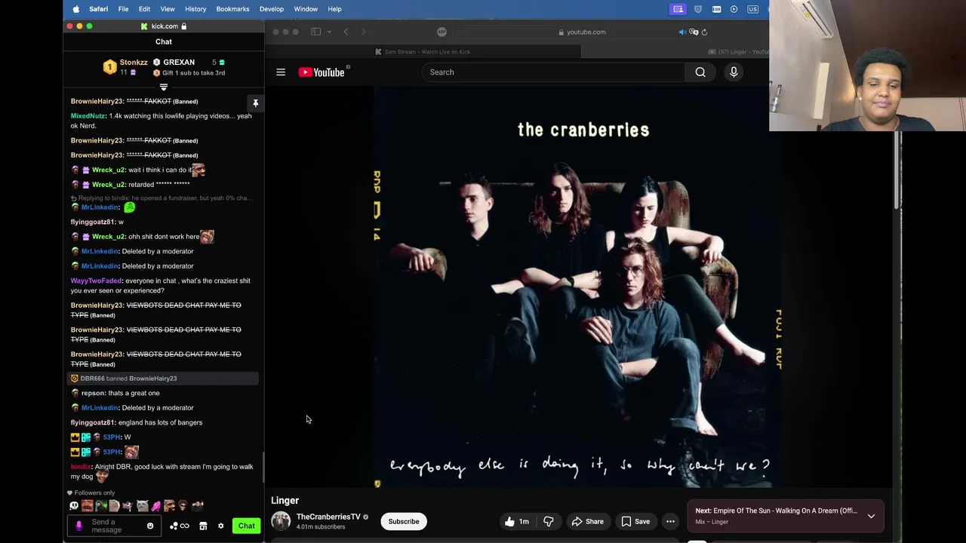
Task: Click GREXAN in gift leaderboard
Action: pyautogui.click(x=179, y=62)
